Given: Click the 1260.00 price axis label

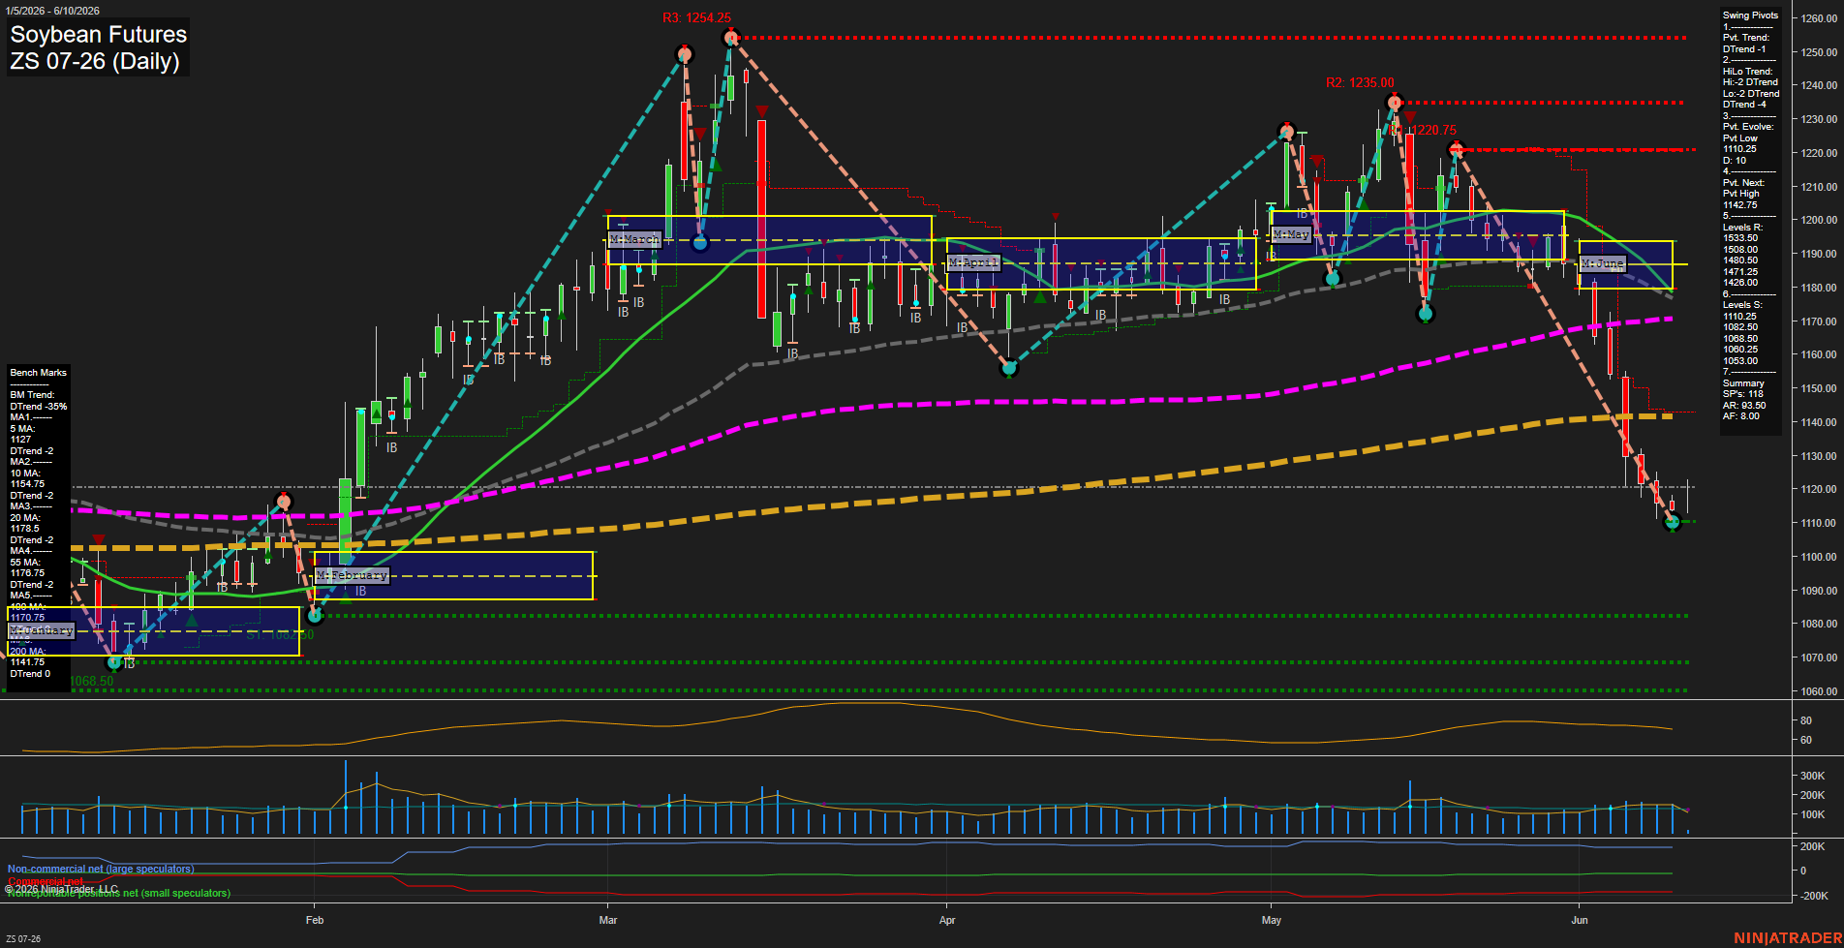Looking at the screenshot, I should [x=1818, y=18].
